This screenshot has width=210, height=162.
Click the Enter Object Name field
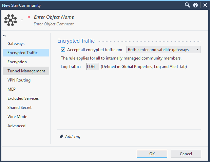(54, 17)
